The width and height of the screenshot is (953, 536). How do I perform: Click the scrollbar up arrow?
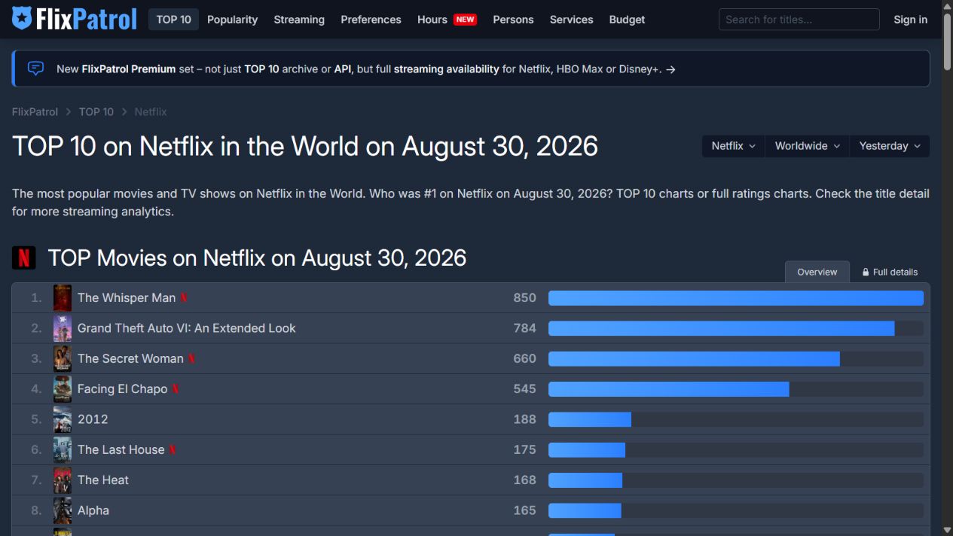click(x=947, y=5)
